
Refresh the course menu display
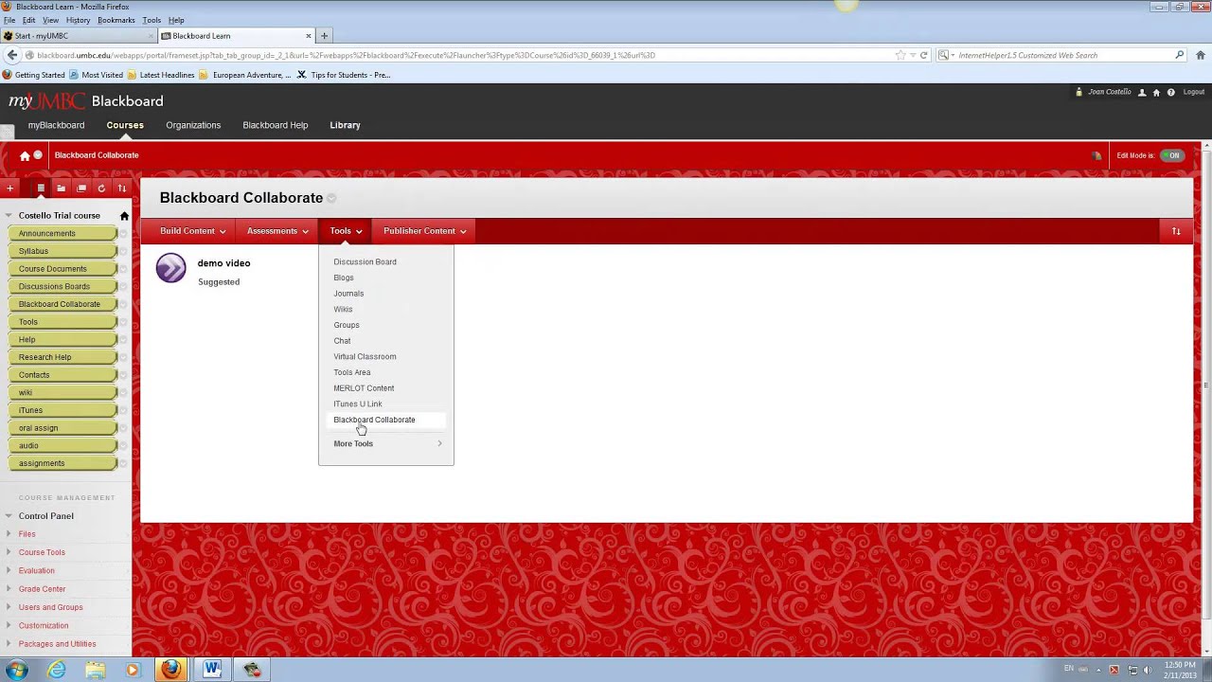point(101,188)
